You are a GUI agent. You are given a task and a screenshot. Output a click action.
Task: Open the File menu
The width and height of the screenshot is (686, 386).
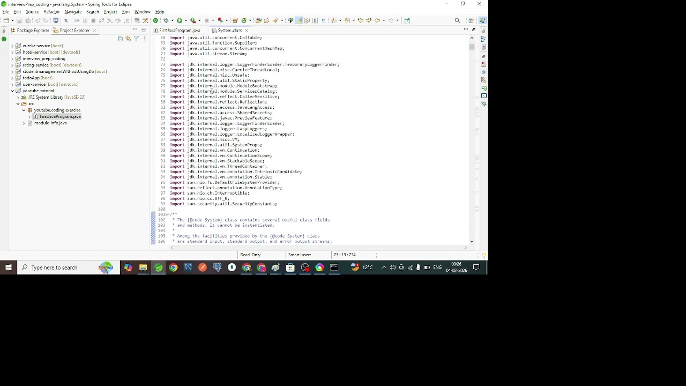click(x=5, y=12)
